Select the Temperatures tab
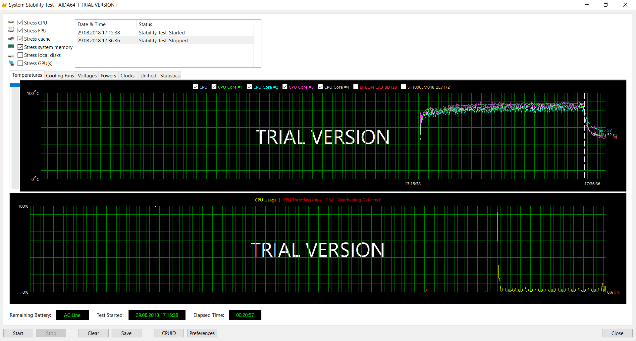 click(x=27, y=75)
